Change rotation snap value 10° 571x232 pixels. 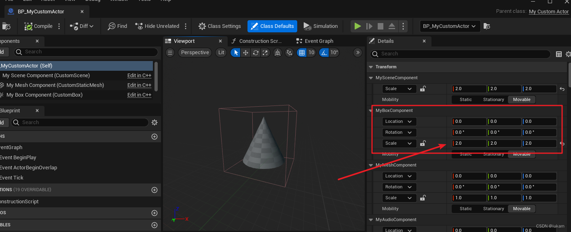[334, 53]
